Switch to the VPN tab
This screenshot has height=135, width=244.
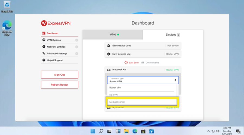pos(113,35)
